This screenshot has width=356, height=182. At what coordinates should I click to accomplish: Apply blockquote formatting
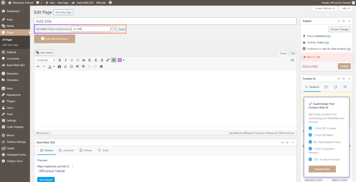pyautogui.click(x=84, y=60)
